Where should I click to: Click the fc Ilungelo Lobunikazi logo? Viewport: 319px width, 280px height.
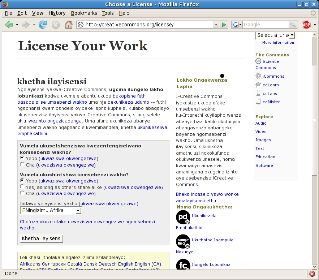click(x=183, y=264)
